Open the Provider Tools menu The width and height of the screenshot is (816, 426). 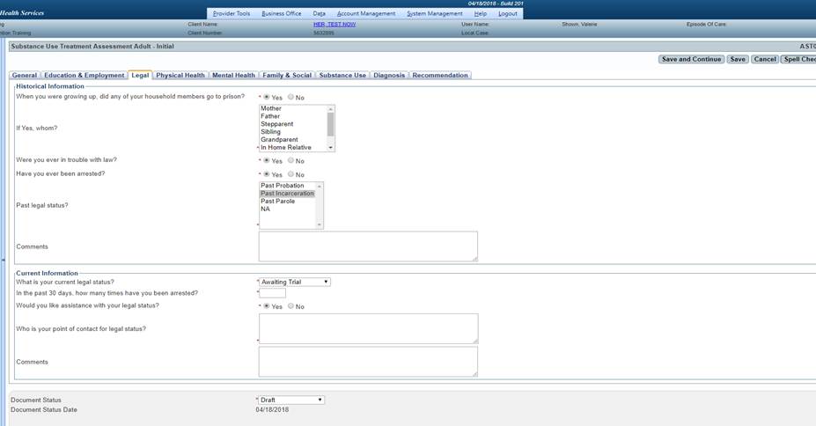(232, 14)
